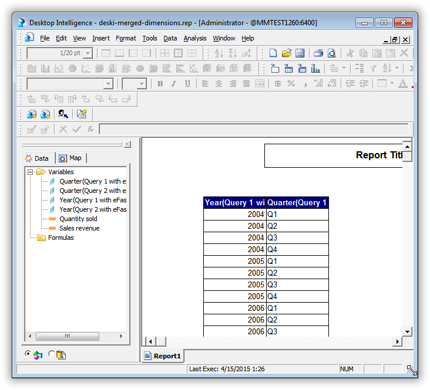The width and height of the screenshot is (430, 390).
Task: Open the Help menu
Action: [248, 38]
